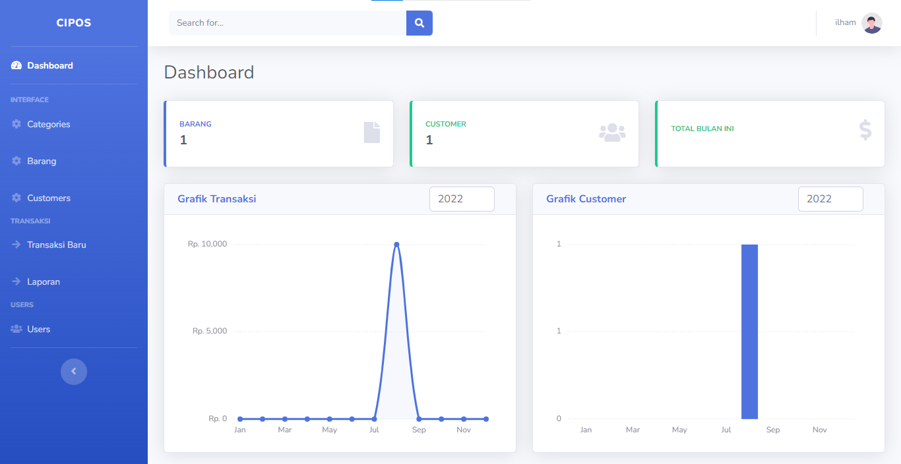Click the arrow icon beside Transaksi Baru
This screenshot has height=464, width=901.
click(x=16, y=245)
